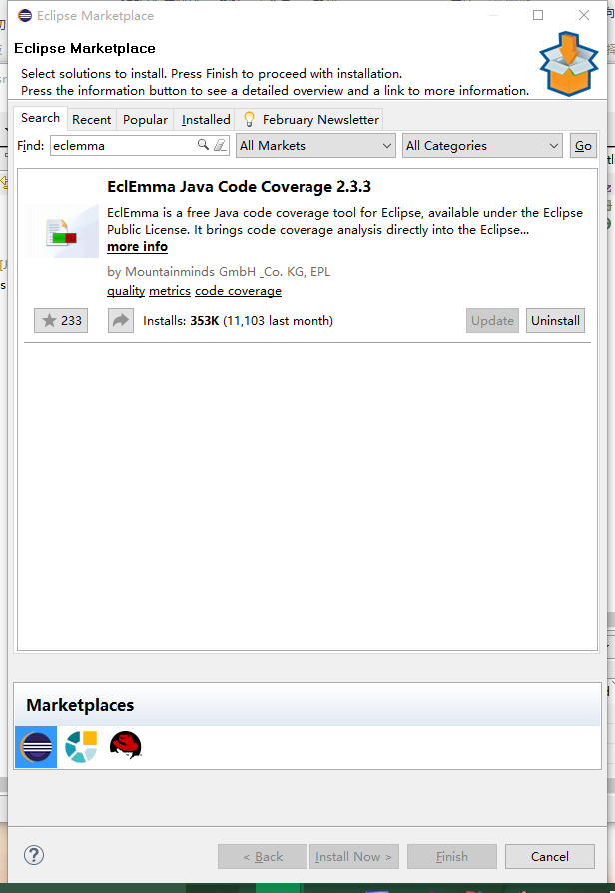This screenshot has width=615, height=893.
Task: Maximize the Eclipse Marketplace window
Action: point(537,15)
